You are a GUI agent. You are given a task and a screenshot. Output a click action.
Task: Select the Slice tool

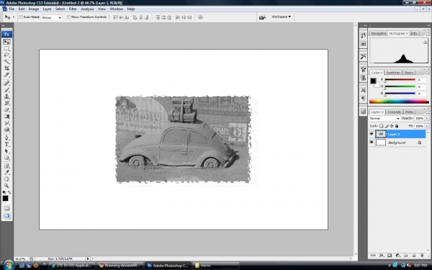(x=6, y=75)
